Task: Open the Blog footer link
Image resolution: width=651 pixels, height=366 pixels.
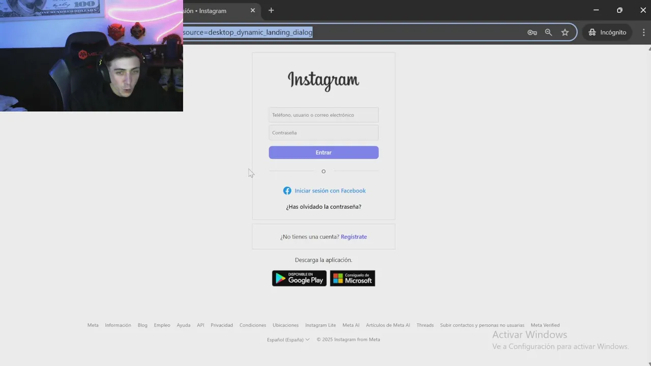Action: (x=142, y=325)
